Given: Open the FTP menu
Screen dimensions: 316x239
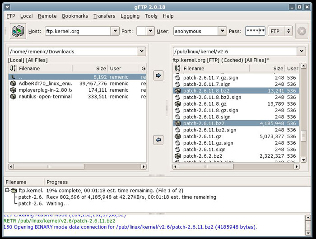Looking at the screenshot, I should click(x=11, y=16).
